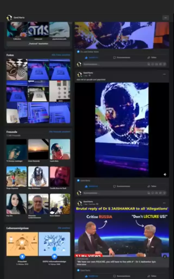Open the featured thumbnail with 'TAS' lettering
174x279 pixels.
click(x=38, y=29)
